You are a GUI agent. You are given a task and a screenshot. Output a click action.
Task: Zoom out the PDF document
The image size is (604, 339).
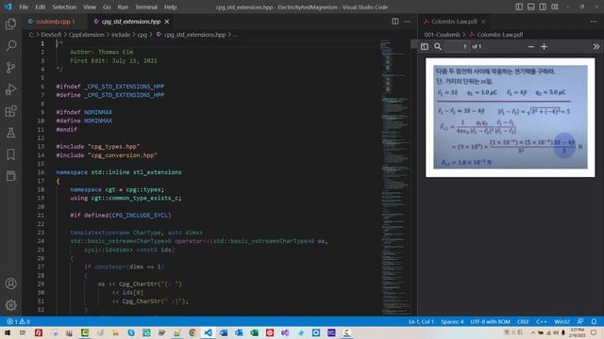click(x=531, y=46)
